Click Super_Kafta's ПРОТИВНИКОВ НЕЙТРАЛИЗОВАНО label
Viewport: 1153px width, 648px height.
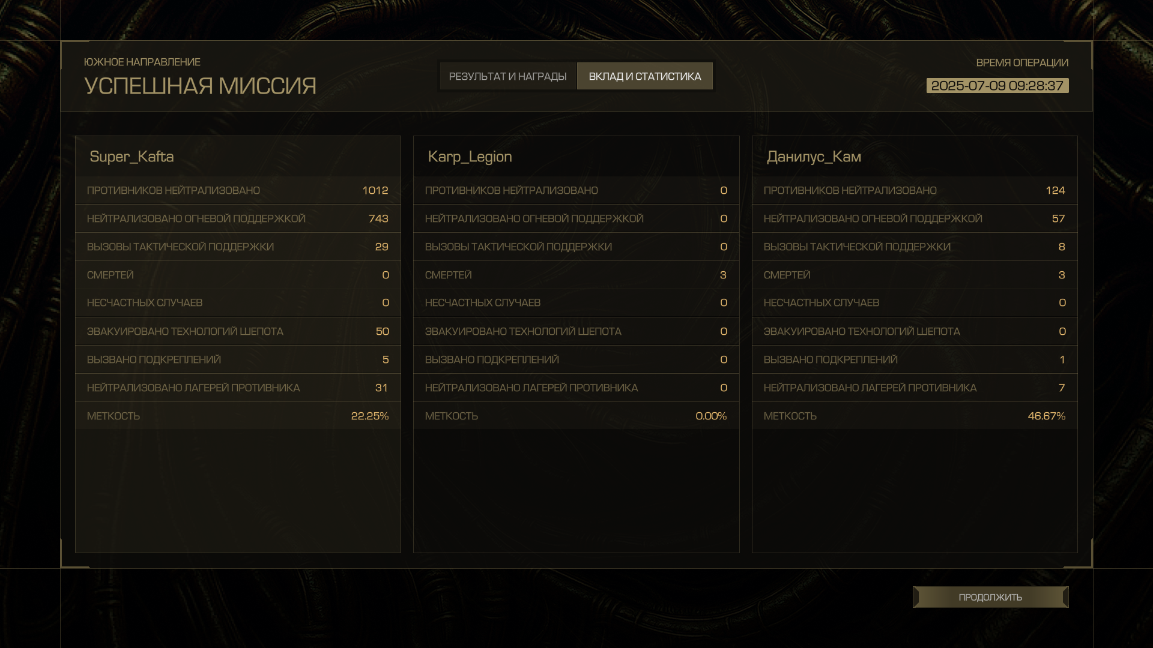[174, 190]
